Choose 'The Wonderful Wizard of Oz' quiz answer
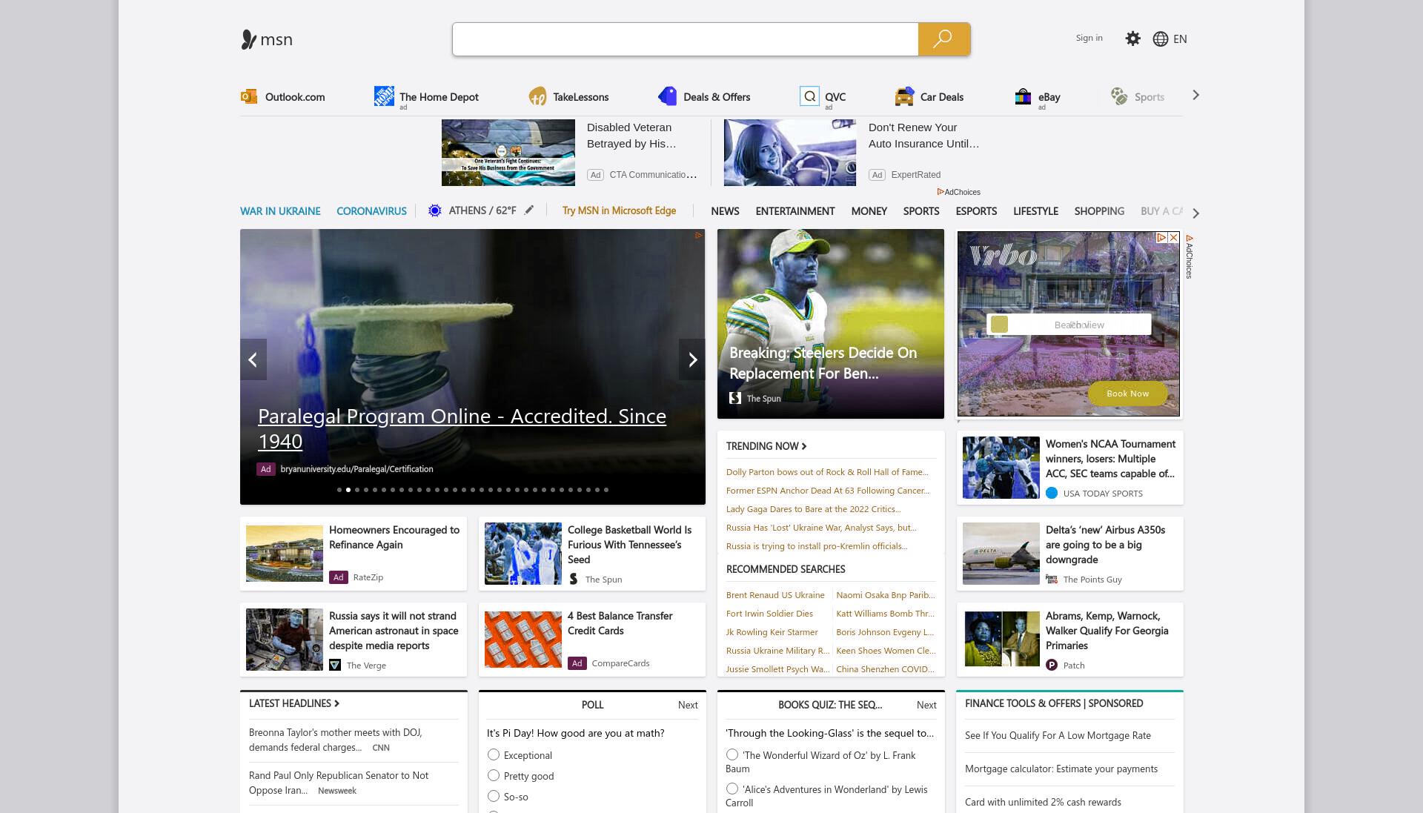This screenshot has height=813, width=1423. click(x=732, y=754)
